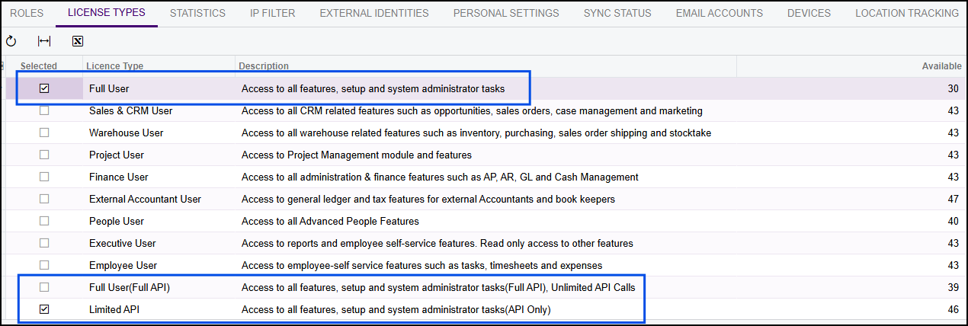Click the Fit to Screen column icon
Image resolution: width=968 pixels, height=326 pixels.
point(44,42)
